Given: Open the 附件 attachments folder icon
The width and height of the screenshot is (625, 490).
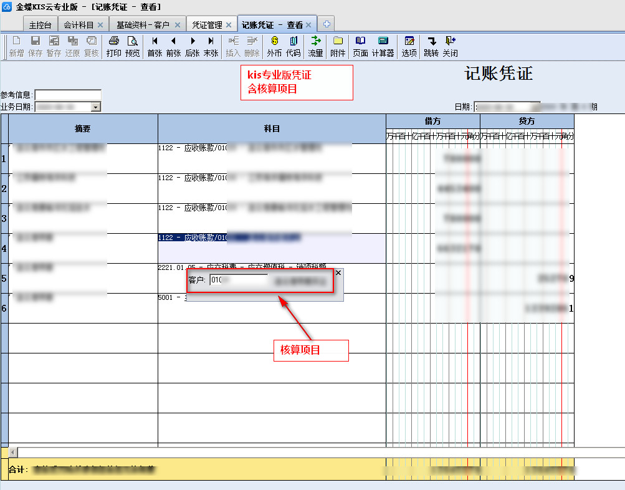Looking at the screenshot, I should pyautogui.click(x=338, y=46).
